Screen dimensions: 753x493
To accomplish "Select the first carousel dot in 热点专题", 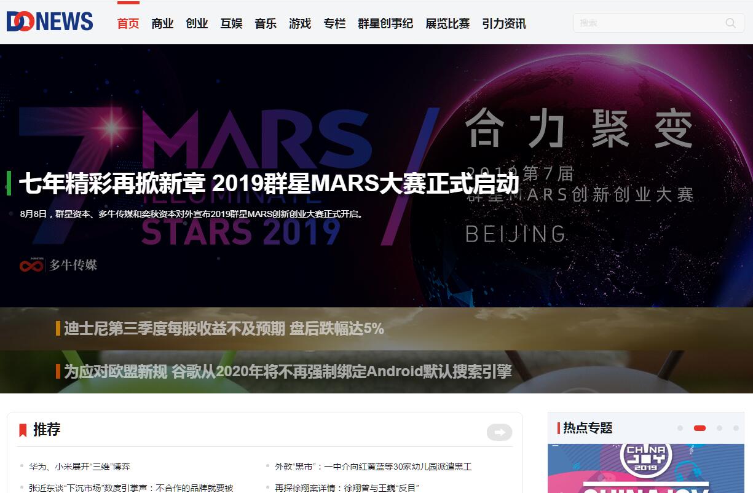I will (x=680, y=428).
